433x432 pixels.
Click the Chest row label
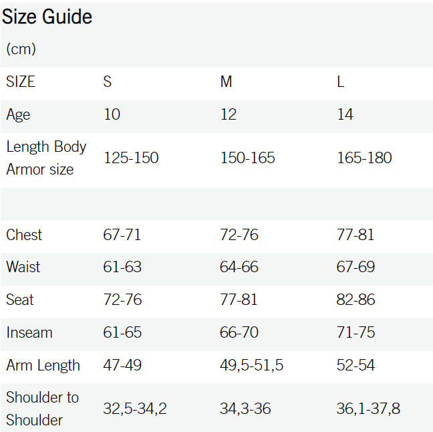(24, 235)
